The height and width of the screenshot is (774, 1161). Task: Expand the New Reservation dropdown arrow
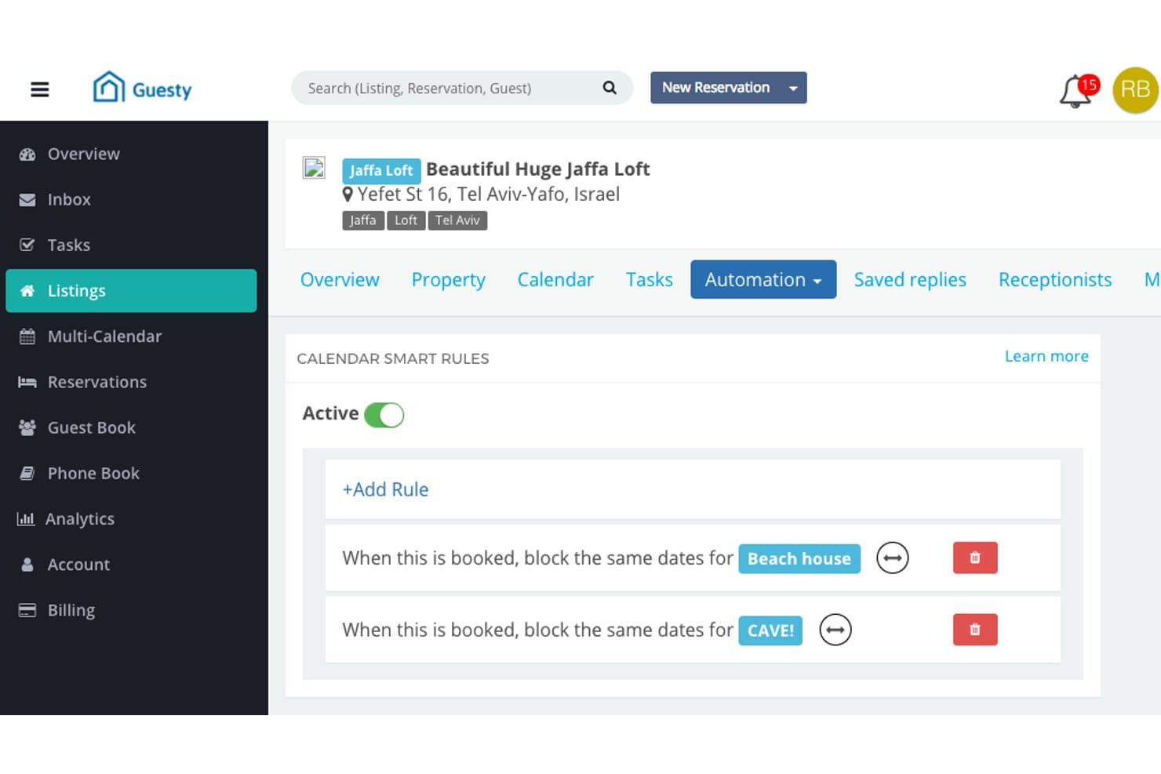[793, 88]
